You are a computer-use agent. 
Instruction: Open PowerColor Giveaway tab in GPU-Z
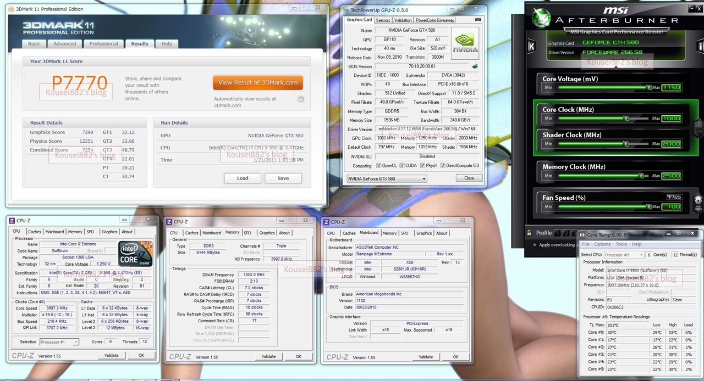[x=435, y=20]
